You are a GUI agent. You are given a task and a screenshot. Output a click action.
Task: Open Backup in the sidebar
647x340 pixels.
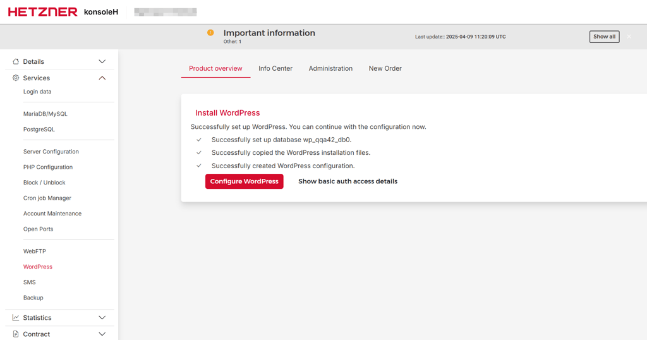pyautogui.click(x=33, y=298)
